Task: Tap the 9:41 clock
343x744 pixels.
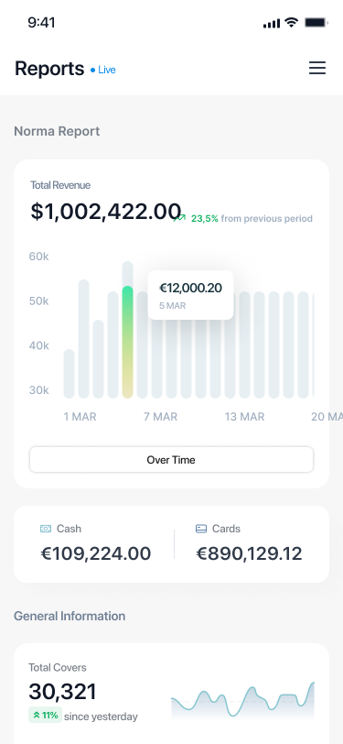Action: pyautogui.click(x=41, y=22)
